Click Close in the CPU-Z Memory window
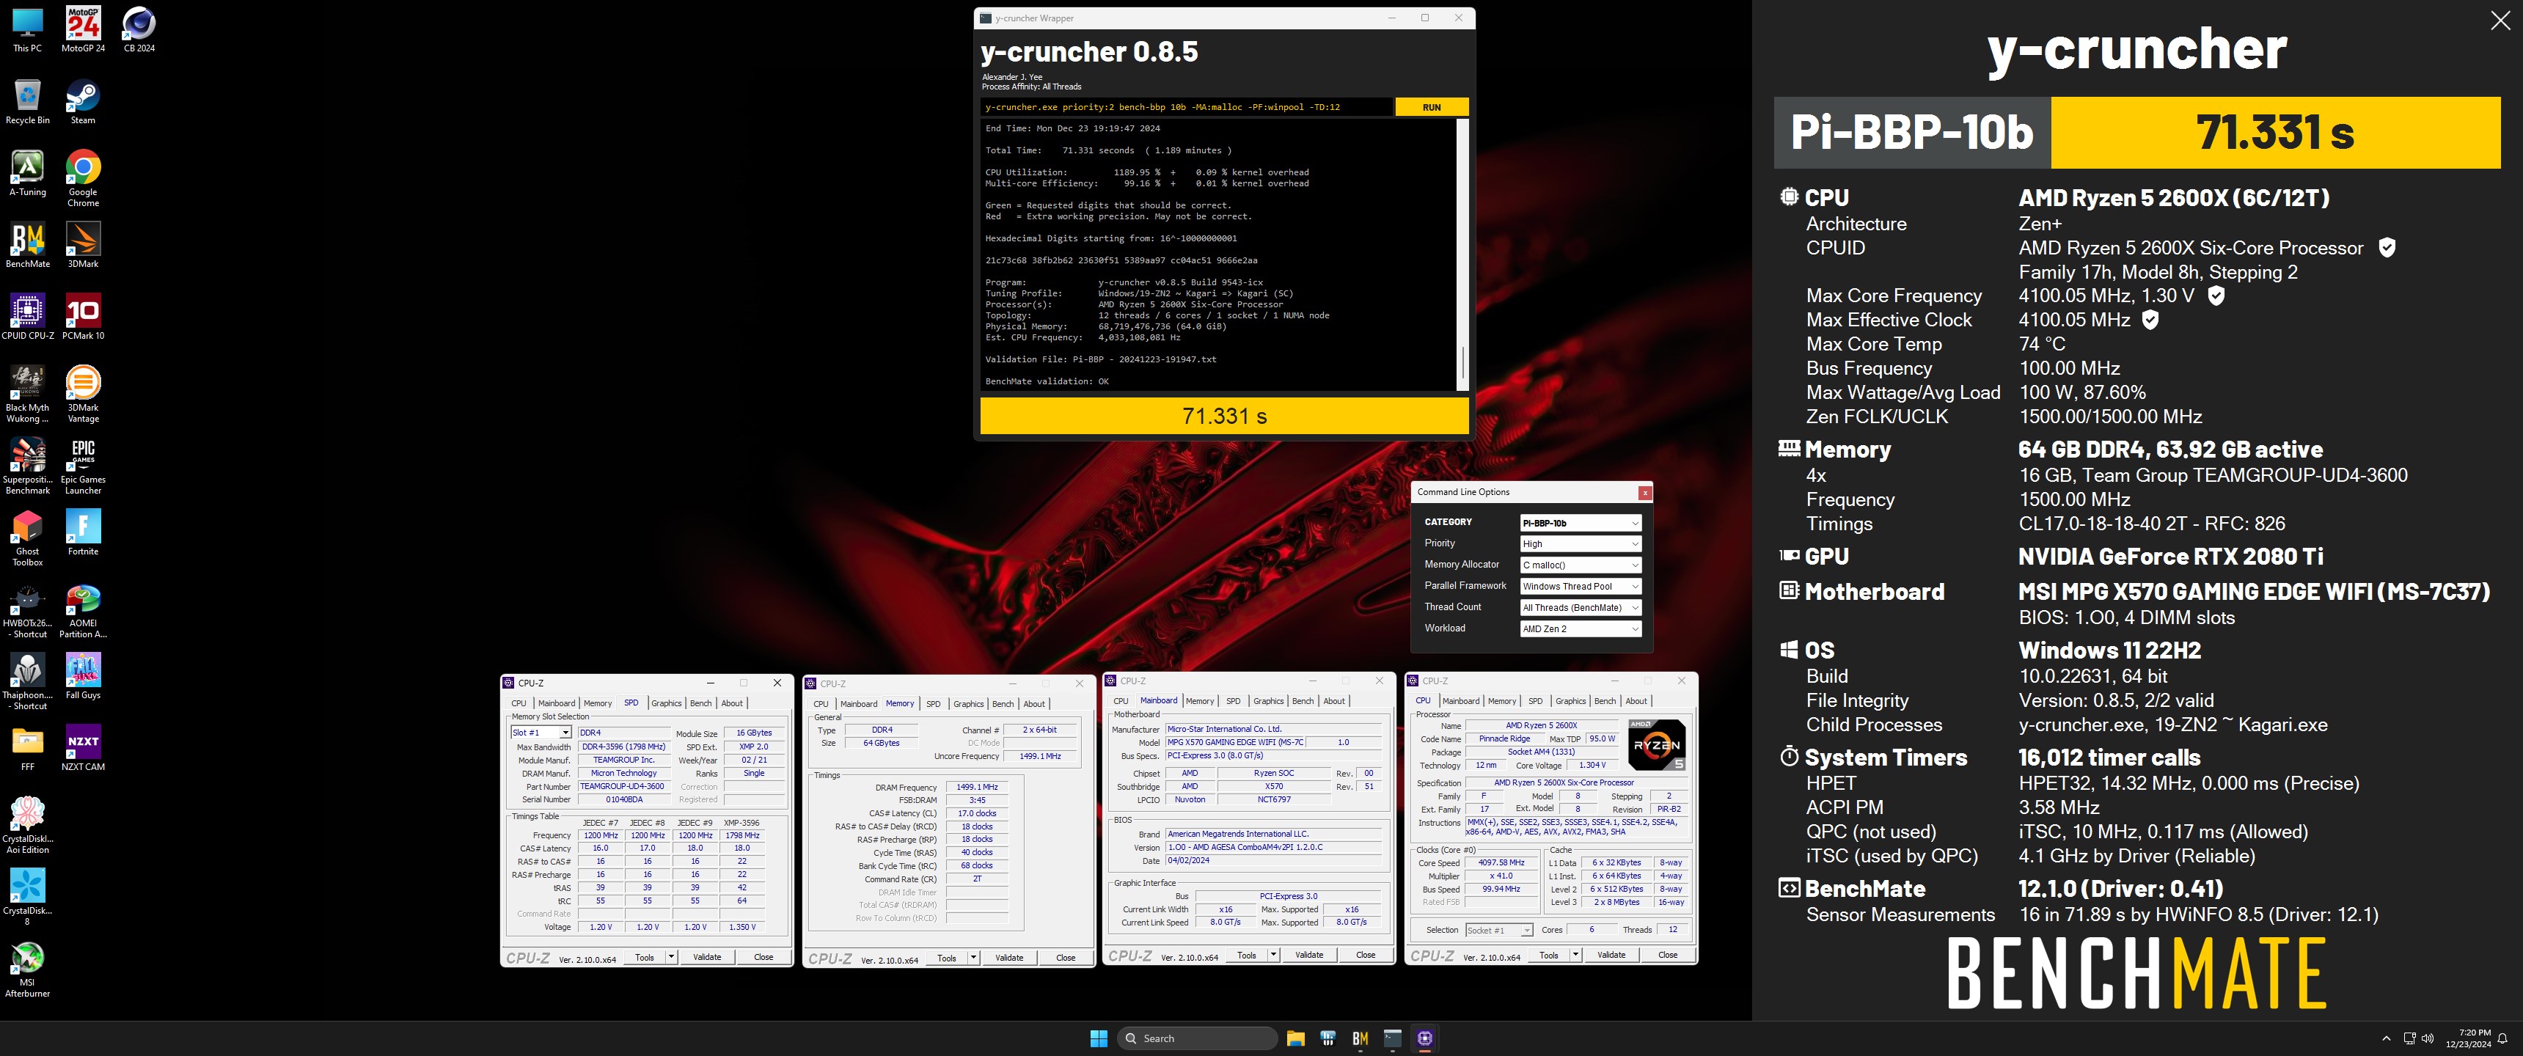This screenshot has height=1056, width=2523. [1066, 958]
